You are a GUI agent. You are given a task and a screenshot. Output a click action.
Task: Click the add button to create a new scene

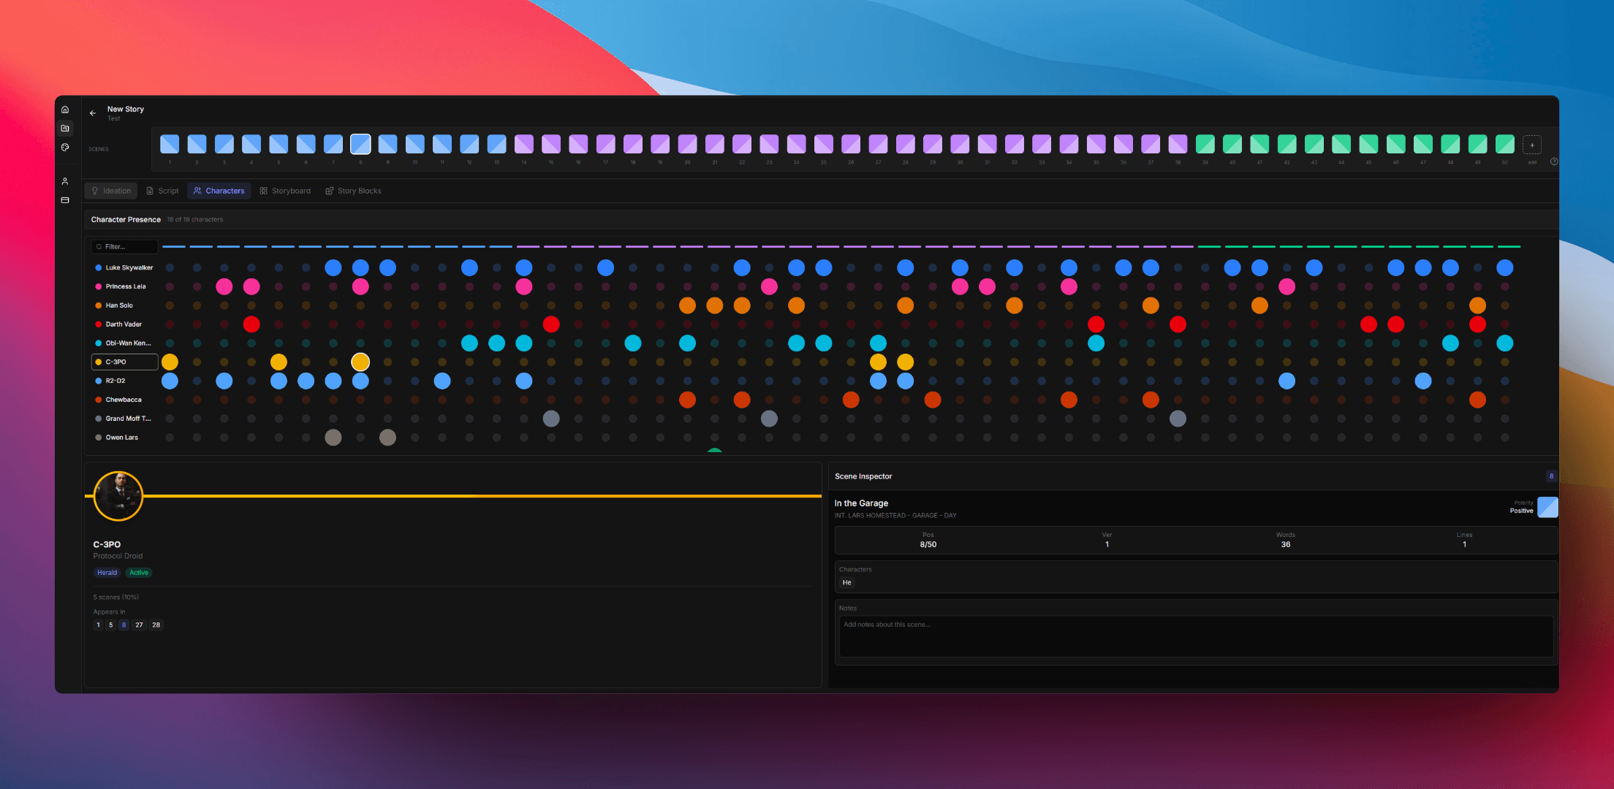1531,145
